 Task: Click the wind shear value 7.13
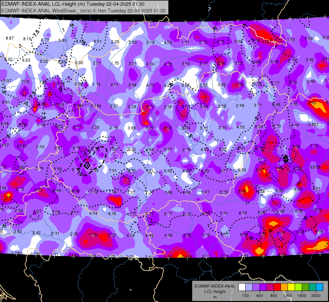tap(274, 40)
